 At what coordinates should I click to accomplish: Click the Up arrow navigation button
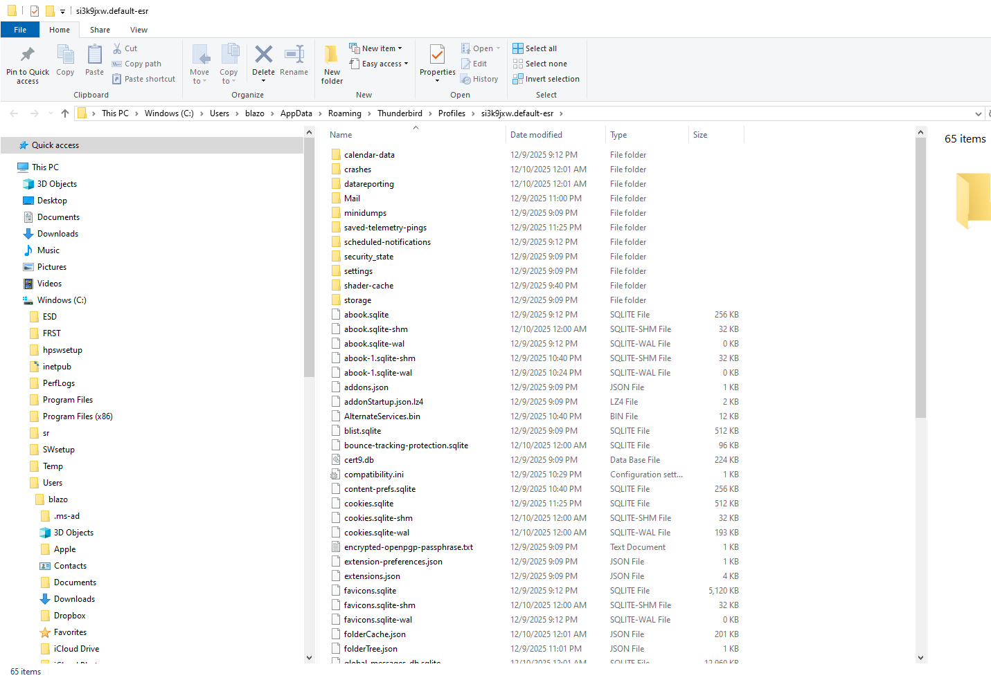point(65,113)
